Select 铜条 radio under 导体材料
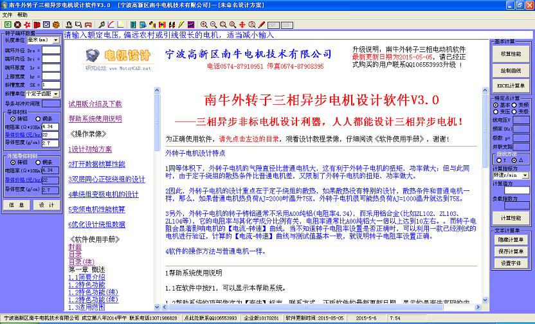Viewport: 535px width, 324px height. point(39,119)
